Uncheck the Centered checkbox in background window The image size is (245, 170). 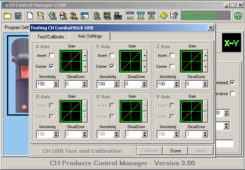point(232,82)
